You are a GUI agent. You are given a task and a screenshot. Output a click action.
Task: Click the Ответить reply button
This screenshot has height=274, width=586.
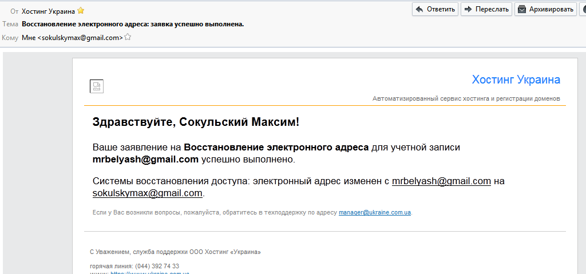[435, 9]
